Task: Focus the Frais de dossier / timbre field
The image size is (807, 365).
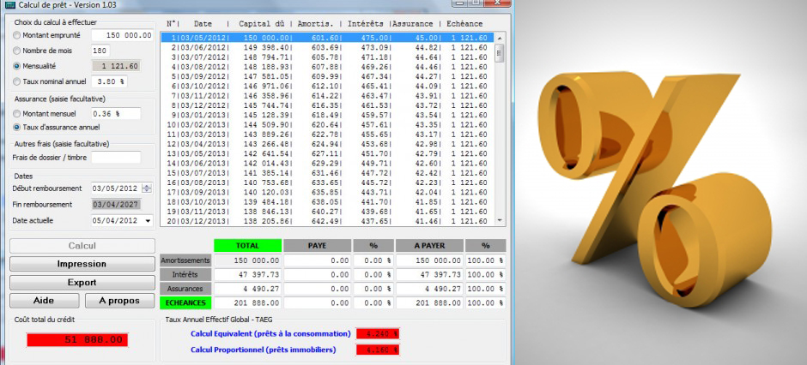Action: point(116,158)
